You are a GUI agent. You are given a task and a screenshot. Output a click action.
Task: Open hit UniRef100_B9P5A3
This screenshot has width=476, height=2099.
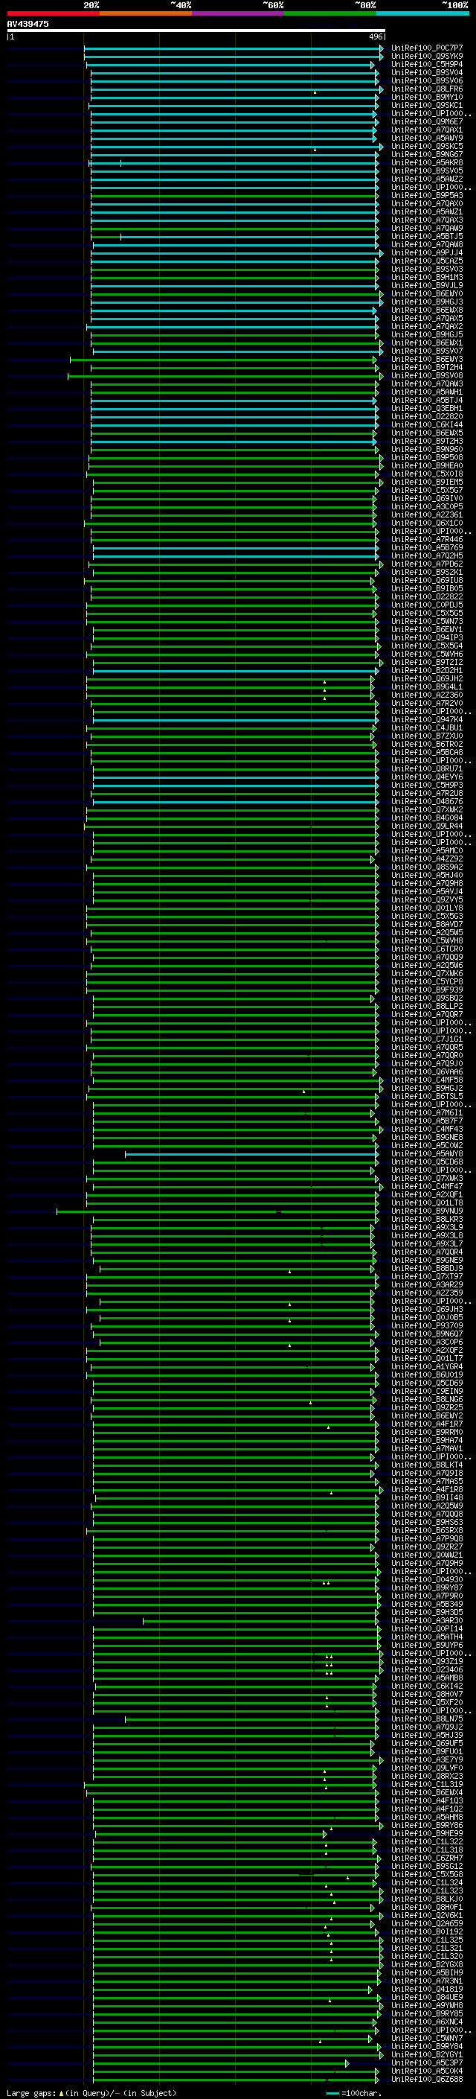click(427, 196)
